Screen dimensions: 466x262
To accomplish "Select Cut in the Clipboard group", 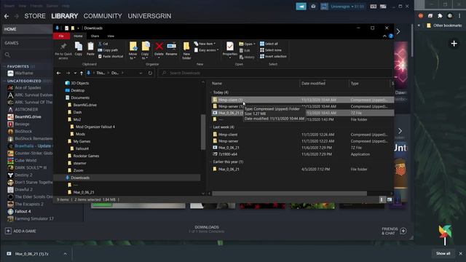I will tap(103, 44).
